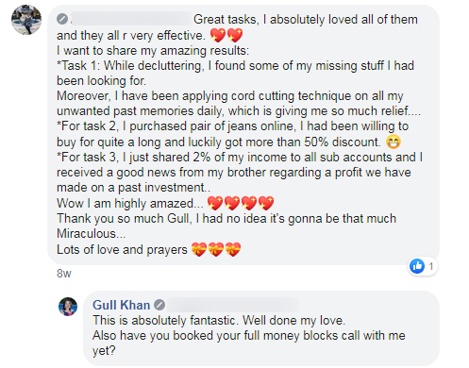
Task: Click the gray badge icon before blurred commenter name
Action: [x=62, y=19]
